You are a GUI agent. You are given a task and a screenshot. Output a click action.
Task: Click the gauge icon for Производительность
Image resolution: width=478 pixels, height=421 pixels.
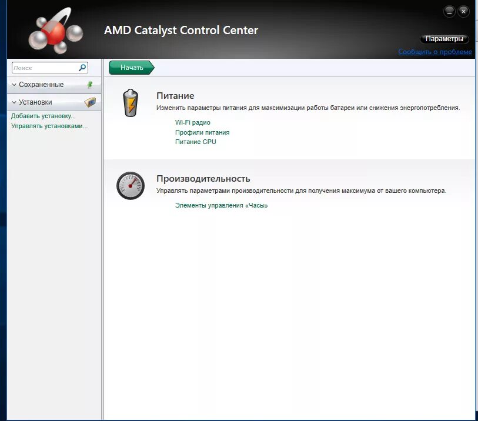131,186
